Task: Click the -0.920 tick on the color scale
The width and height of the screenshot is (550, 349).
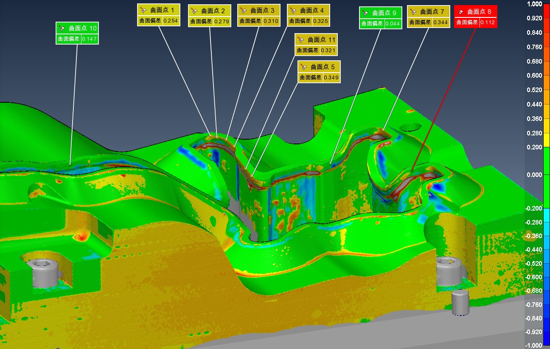Action: 535,332
